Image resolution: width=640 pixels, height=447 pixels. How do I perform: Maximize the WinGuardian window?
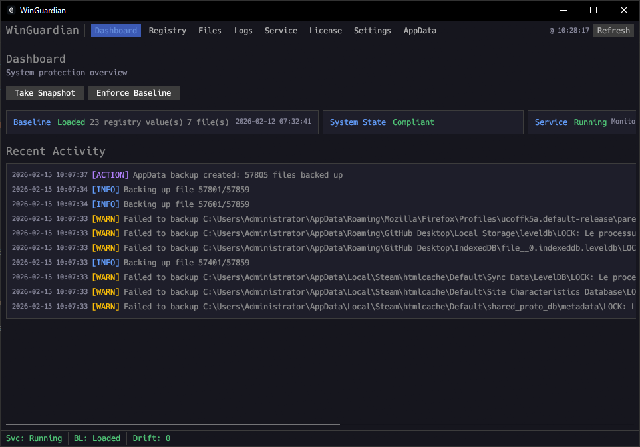tap(593, 10)
